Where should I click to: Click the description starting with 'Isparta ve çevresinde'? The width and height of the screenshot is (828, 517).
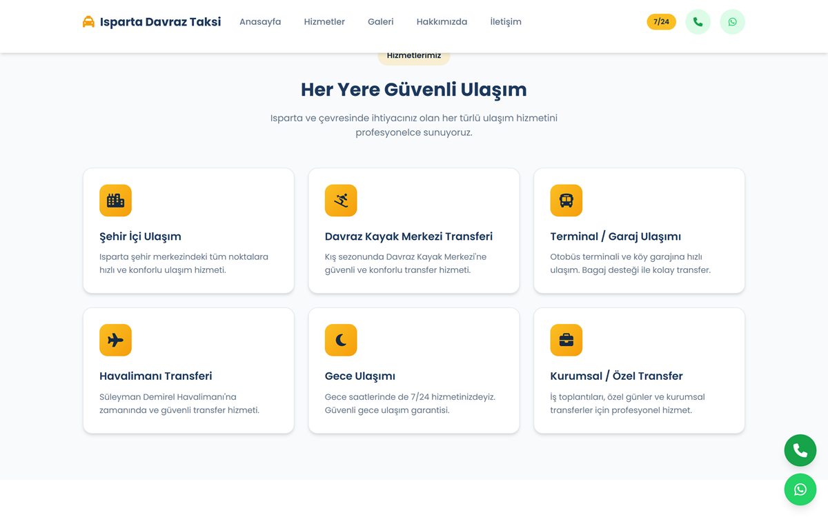click(x=414, y=125)
